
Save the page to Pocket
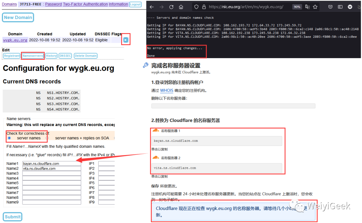(x=330, y=6)
